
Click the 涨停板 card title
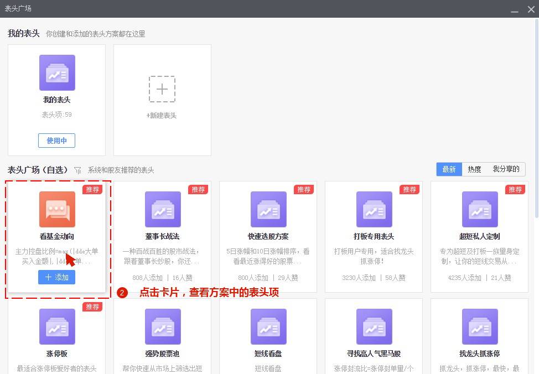click(56, 354)
